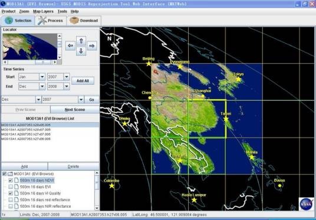Image resolution: width=316 pixels, height=220 pixels.
Task: Open the Start year dropdown showing 2007
Action: click(67, 77)
